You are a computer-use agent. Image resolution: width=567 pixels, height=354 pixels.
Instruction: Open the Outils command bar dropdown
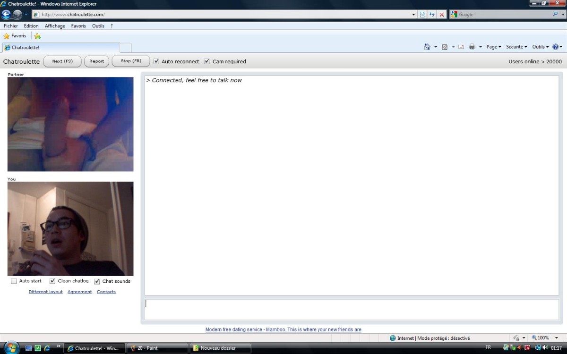(x=541, y=47)
